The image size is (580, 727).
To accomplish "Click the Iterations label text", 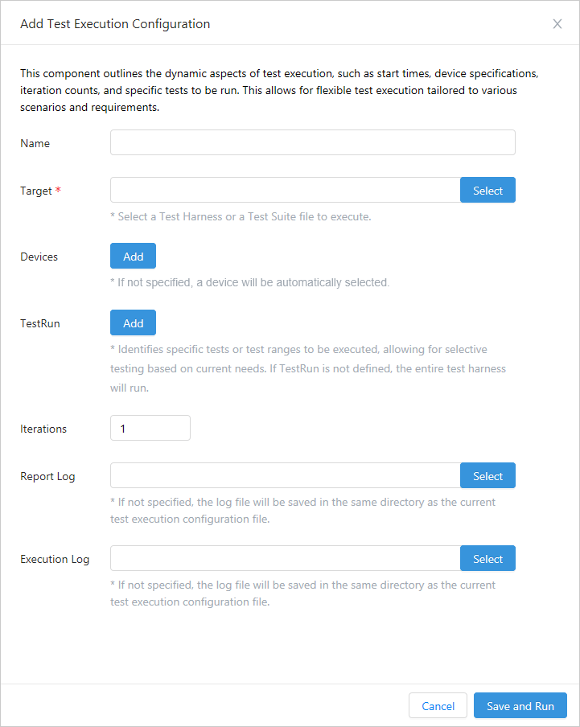I will 43,429.
